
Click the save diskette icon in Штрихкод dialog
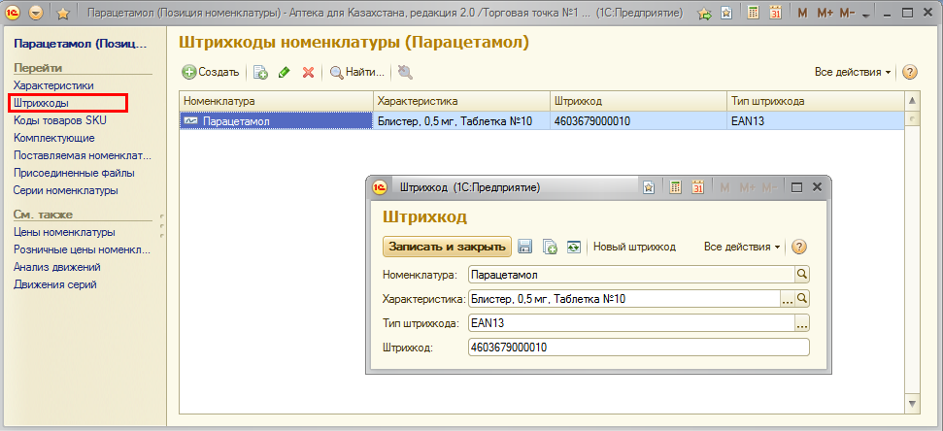[x=525, y=247]
